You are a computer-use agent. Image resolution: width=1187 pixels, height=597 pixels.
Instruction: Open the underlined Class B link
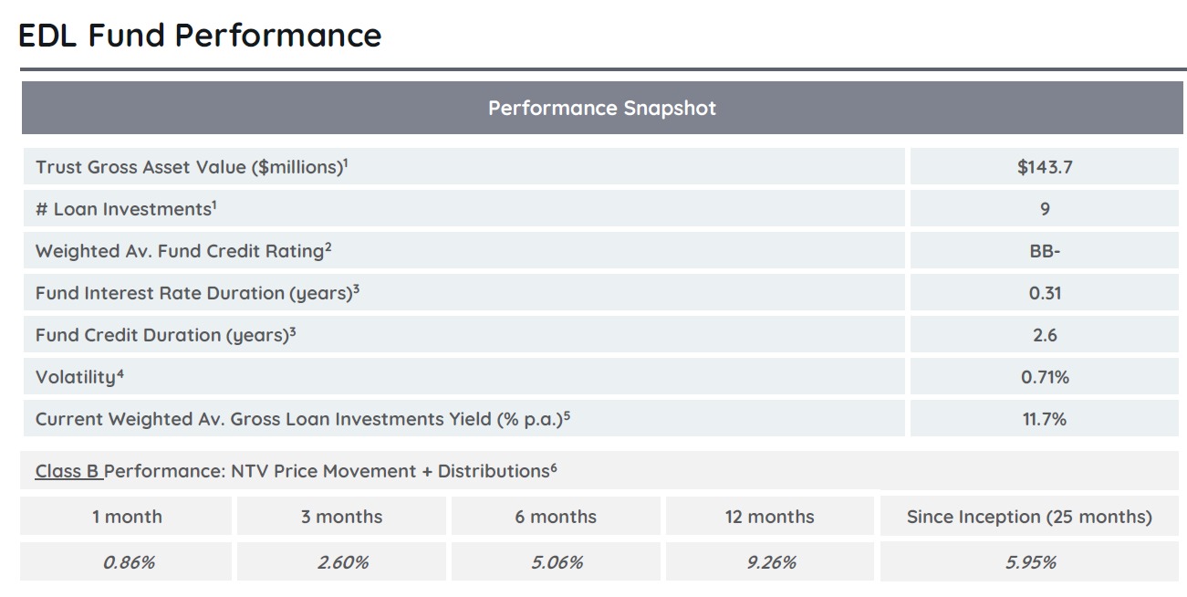point(68,471)
